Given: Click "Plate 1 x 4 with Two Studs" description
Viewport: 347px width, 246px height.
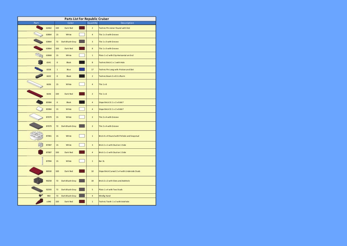Looking at the screenshot, I should point(111,189).
